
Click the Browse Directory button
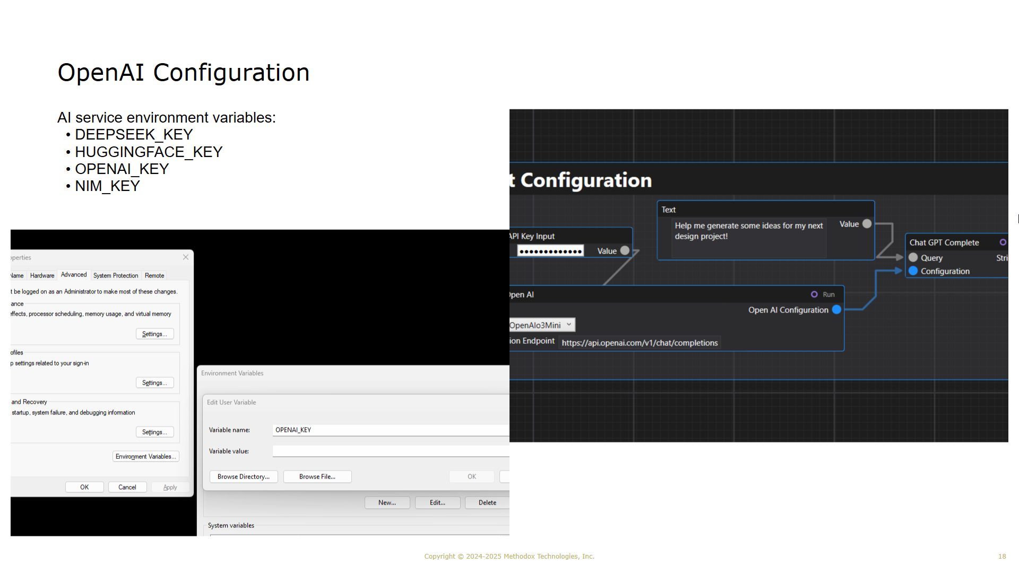tap(244, 476)
